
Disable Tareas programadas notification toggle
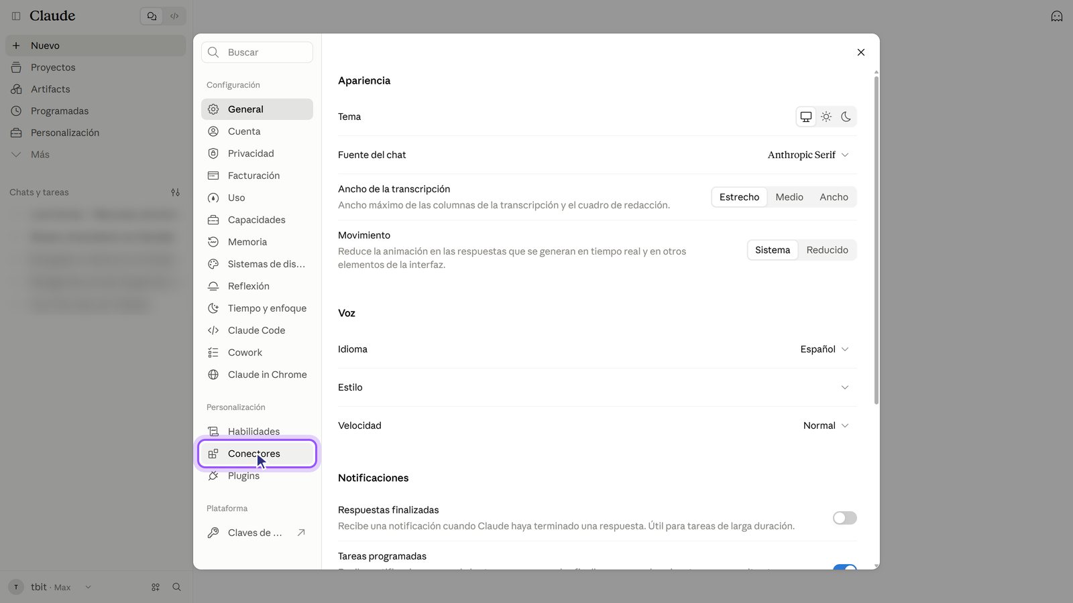(845, 567)
